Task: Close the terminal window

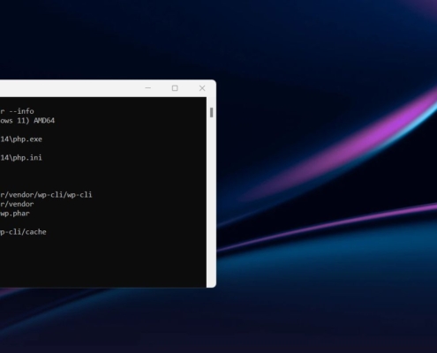Action: tap(202, 88)
